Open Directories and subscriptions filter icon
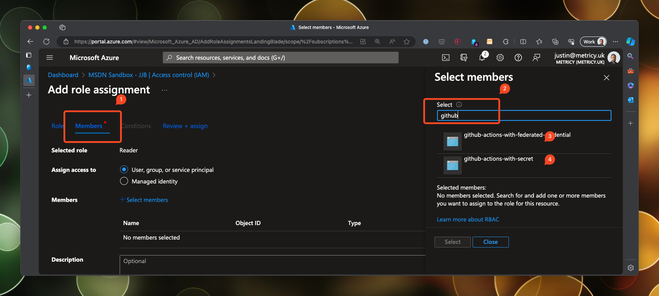Image resolution: width=659 pixels, height=296 pixels. 464,58
